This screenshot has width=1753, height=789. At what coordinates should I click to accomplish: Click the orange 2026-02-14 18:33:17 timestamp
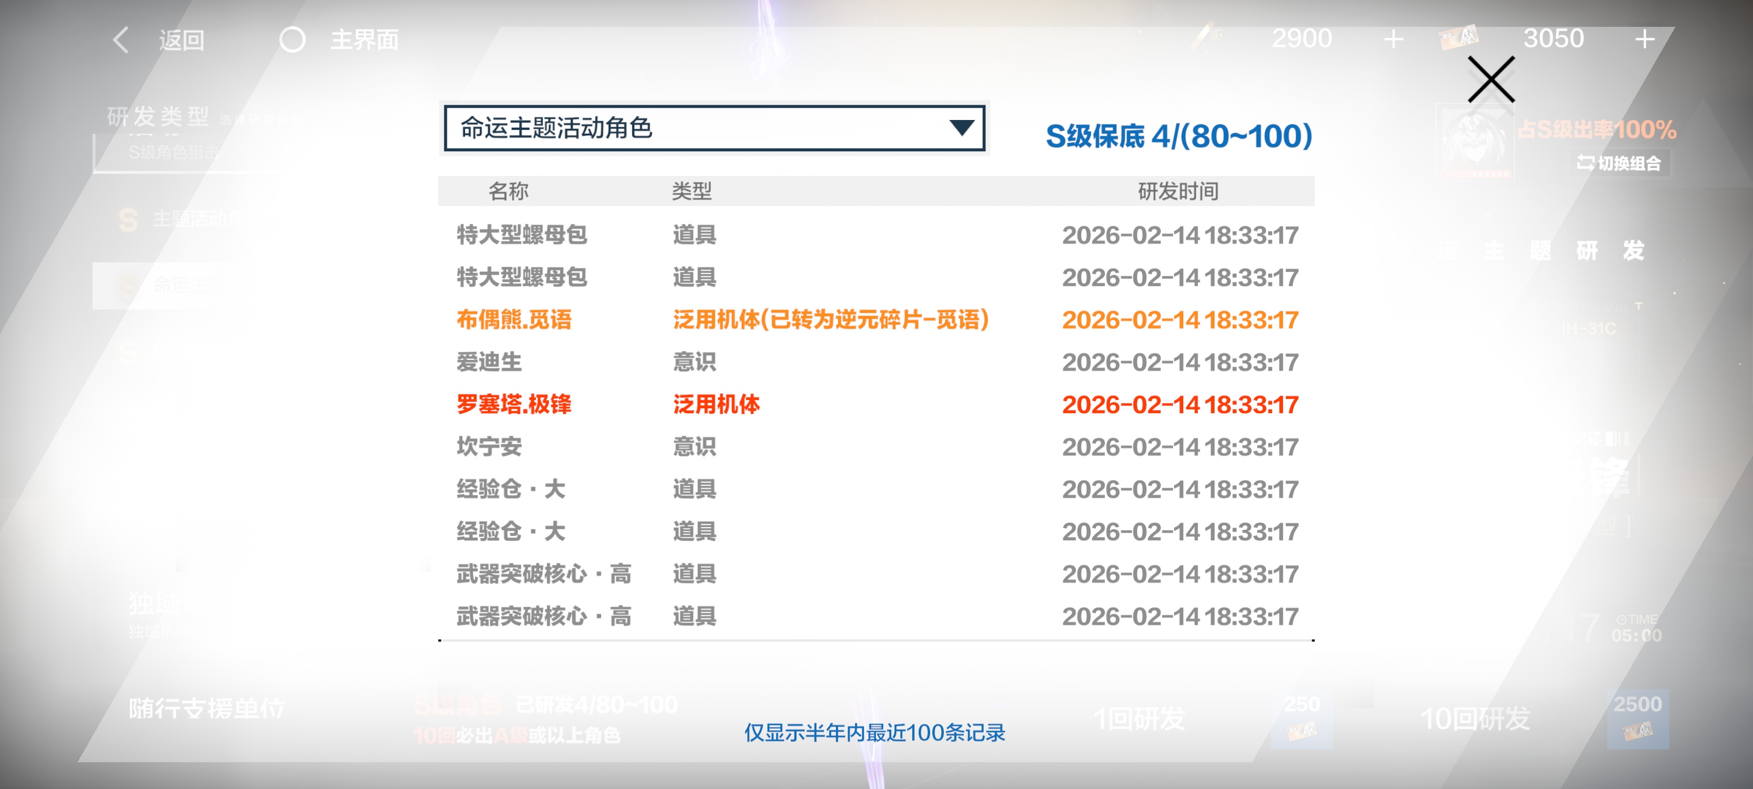[x=1180, y=320]
